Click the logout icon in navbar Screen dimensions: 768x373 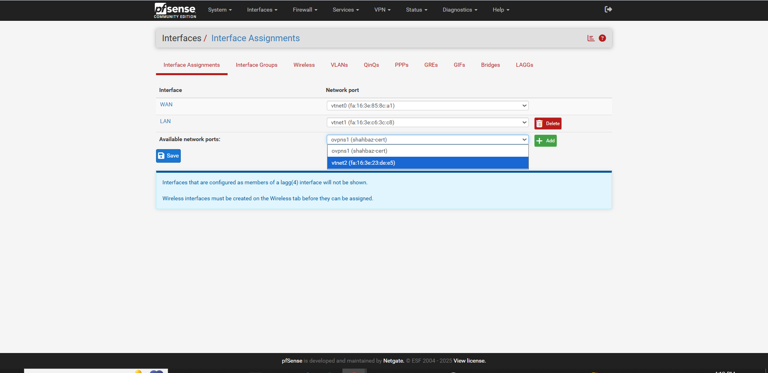(608, 10)
